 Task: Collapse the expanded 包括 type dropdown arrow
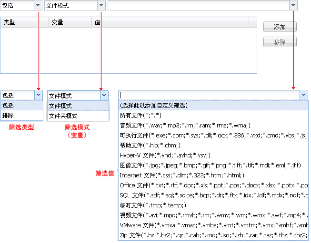tap(39, 95)
